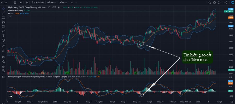
Task: Select the text annotation tool
Action: tap(3, 36)
